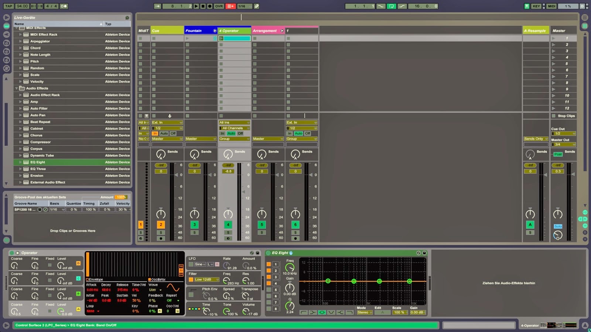Select the Beat Repeat device row

(72, 122)
